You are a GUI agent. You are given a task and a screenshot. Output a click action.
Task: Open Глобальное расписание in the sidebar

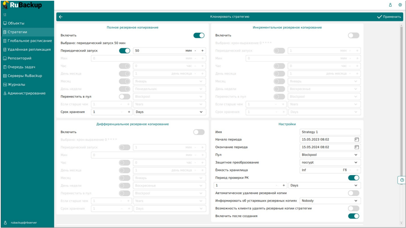pos(30,41)
